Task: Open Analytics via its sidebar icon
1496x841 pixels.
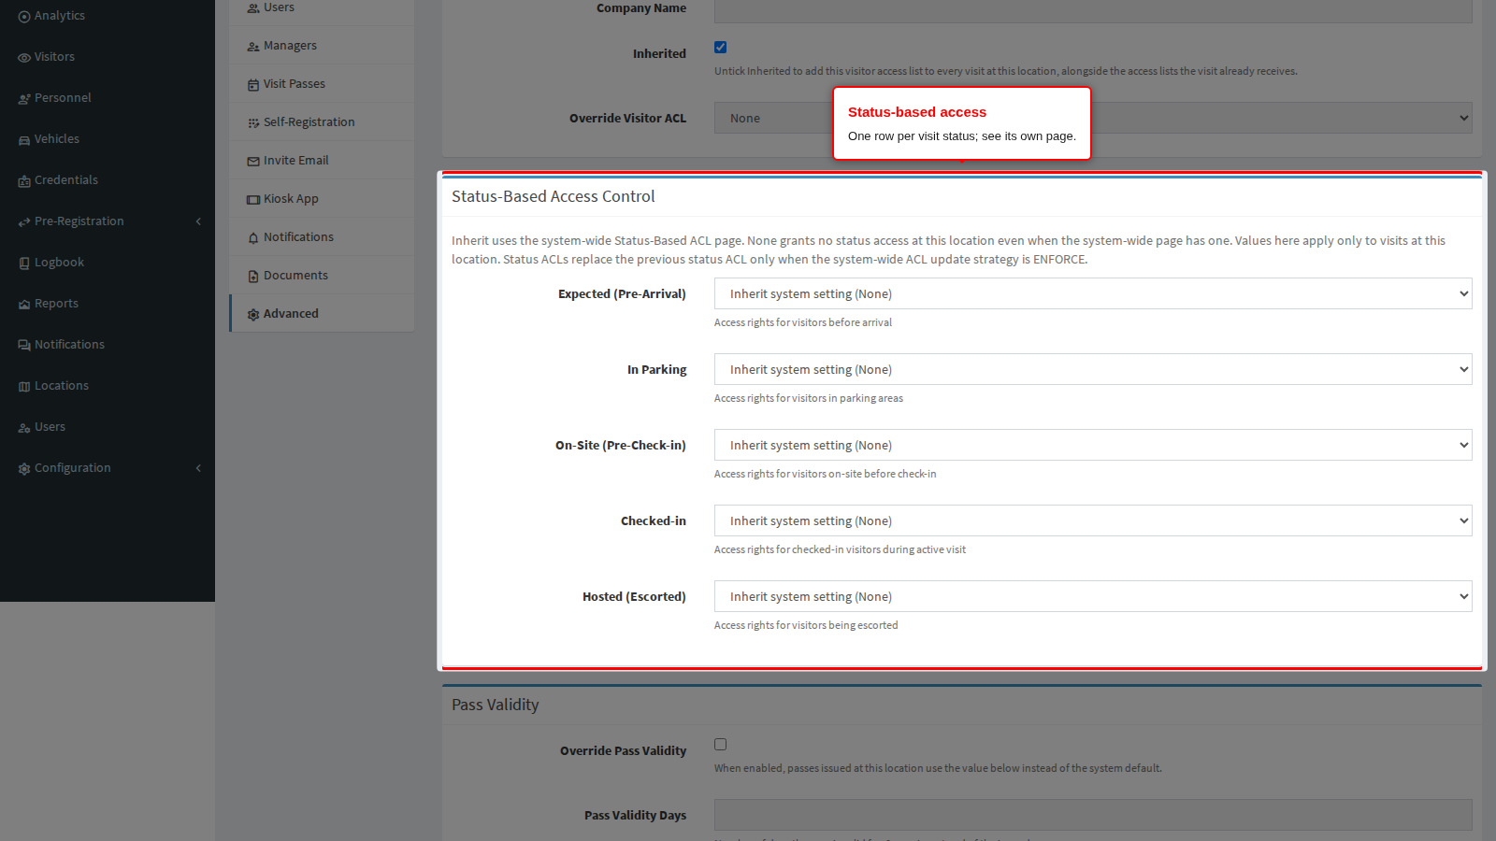Action: coord(24,17)
